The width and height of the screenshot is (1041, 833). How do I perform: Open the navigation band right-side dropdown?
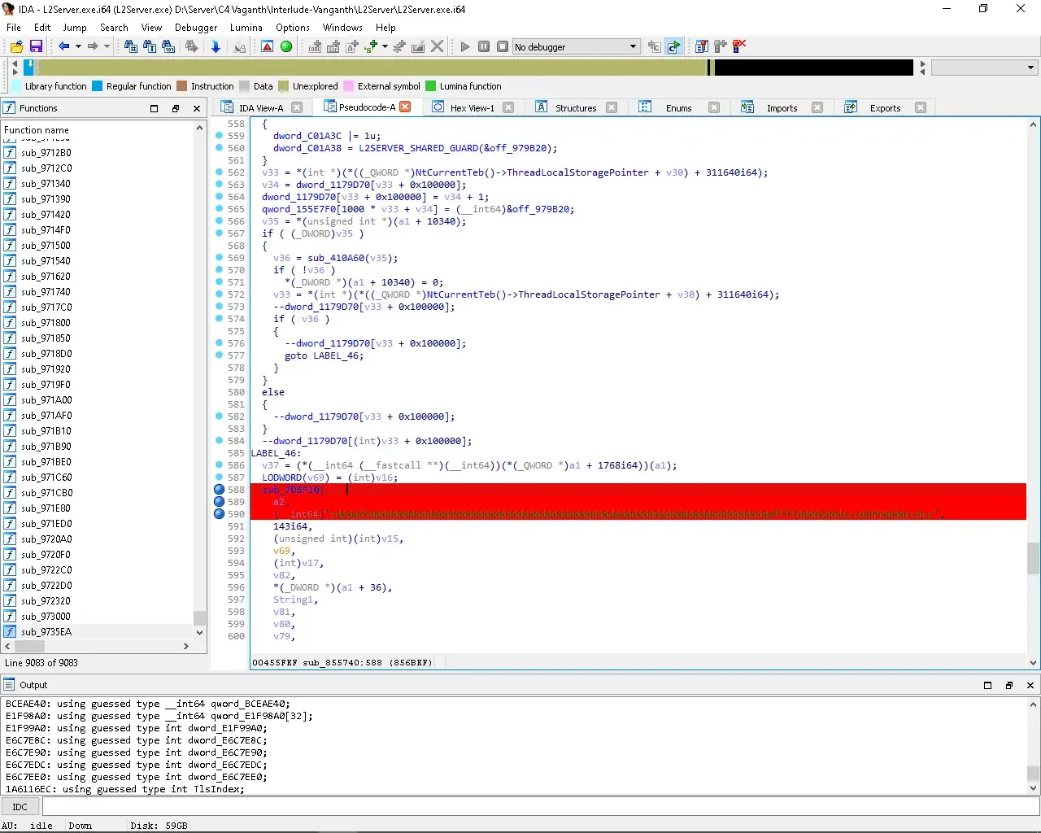[x=985, y=68]
